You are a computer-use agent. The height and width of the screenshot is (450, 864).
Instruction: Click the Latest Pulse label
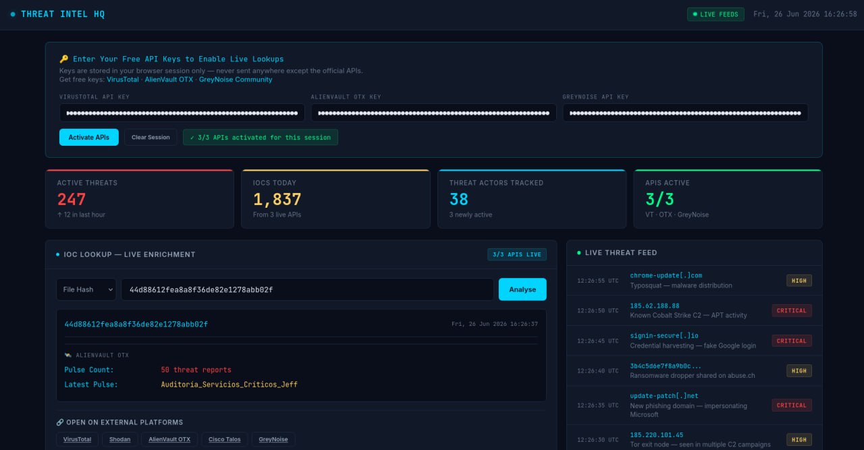(91, 385)
